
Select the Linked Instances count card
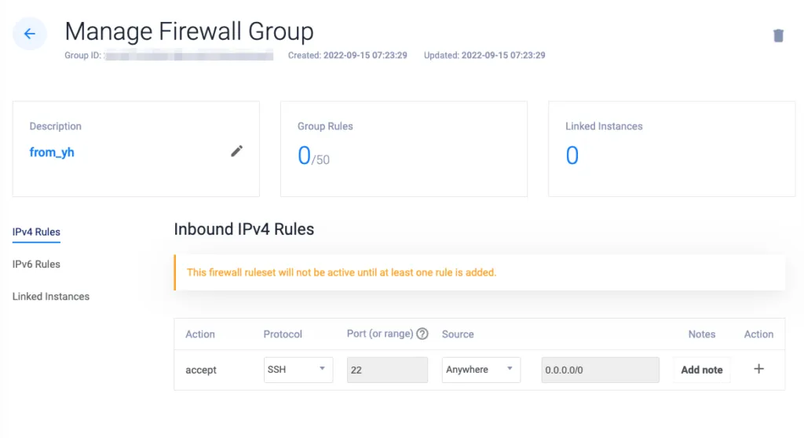pyautogui.click(x=672, y=148)
